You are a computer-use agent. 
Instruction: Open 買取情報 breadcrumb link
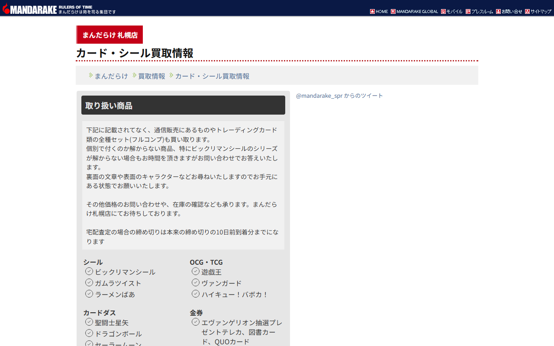[x=151, y=76]
